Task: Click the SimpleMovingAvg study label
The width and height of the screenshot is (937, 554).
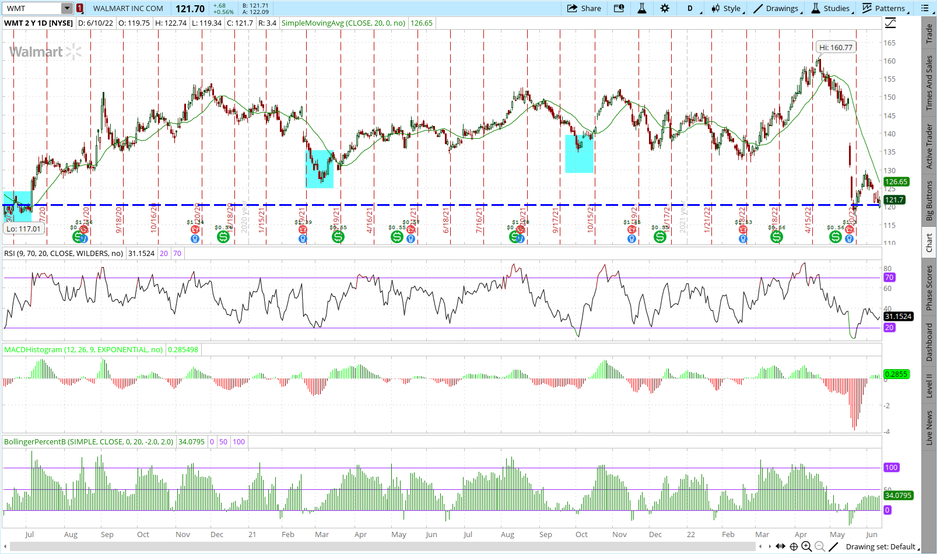Action: [x=343, y=23]
